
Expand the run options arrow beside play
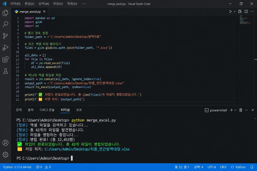pyautogui.click(x=235, y=12)
